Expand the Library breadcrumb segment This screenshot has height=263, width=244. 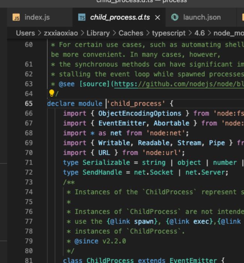tap(98, 33)
